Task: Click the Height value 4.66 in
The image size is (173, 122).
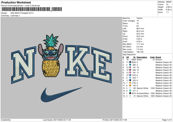Action: click(x=169, y=7)
